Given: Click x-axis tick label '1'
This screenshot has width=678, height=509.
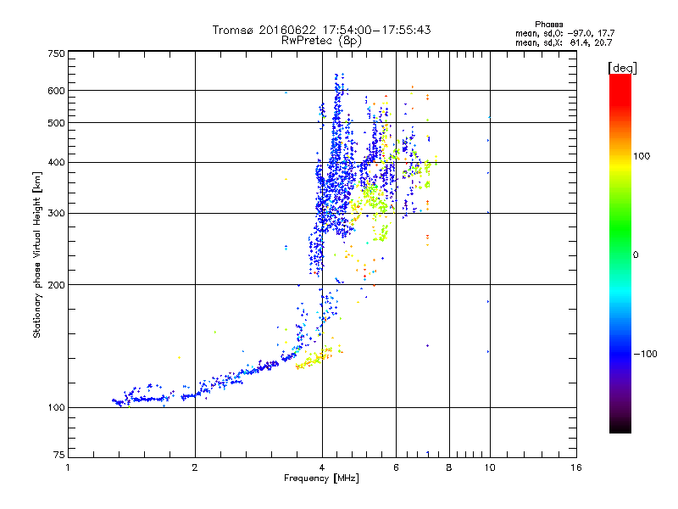Looking at the screenshot, I should coord(68,467).
